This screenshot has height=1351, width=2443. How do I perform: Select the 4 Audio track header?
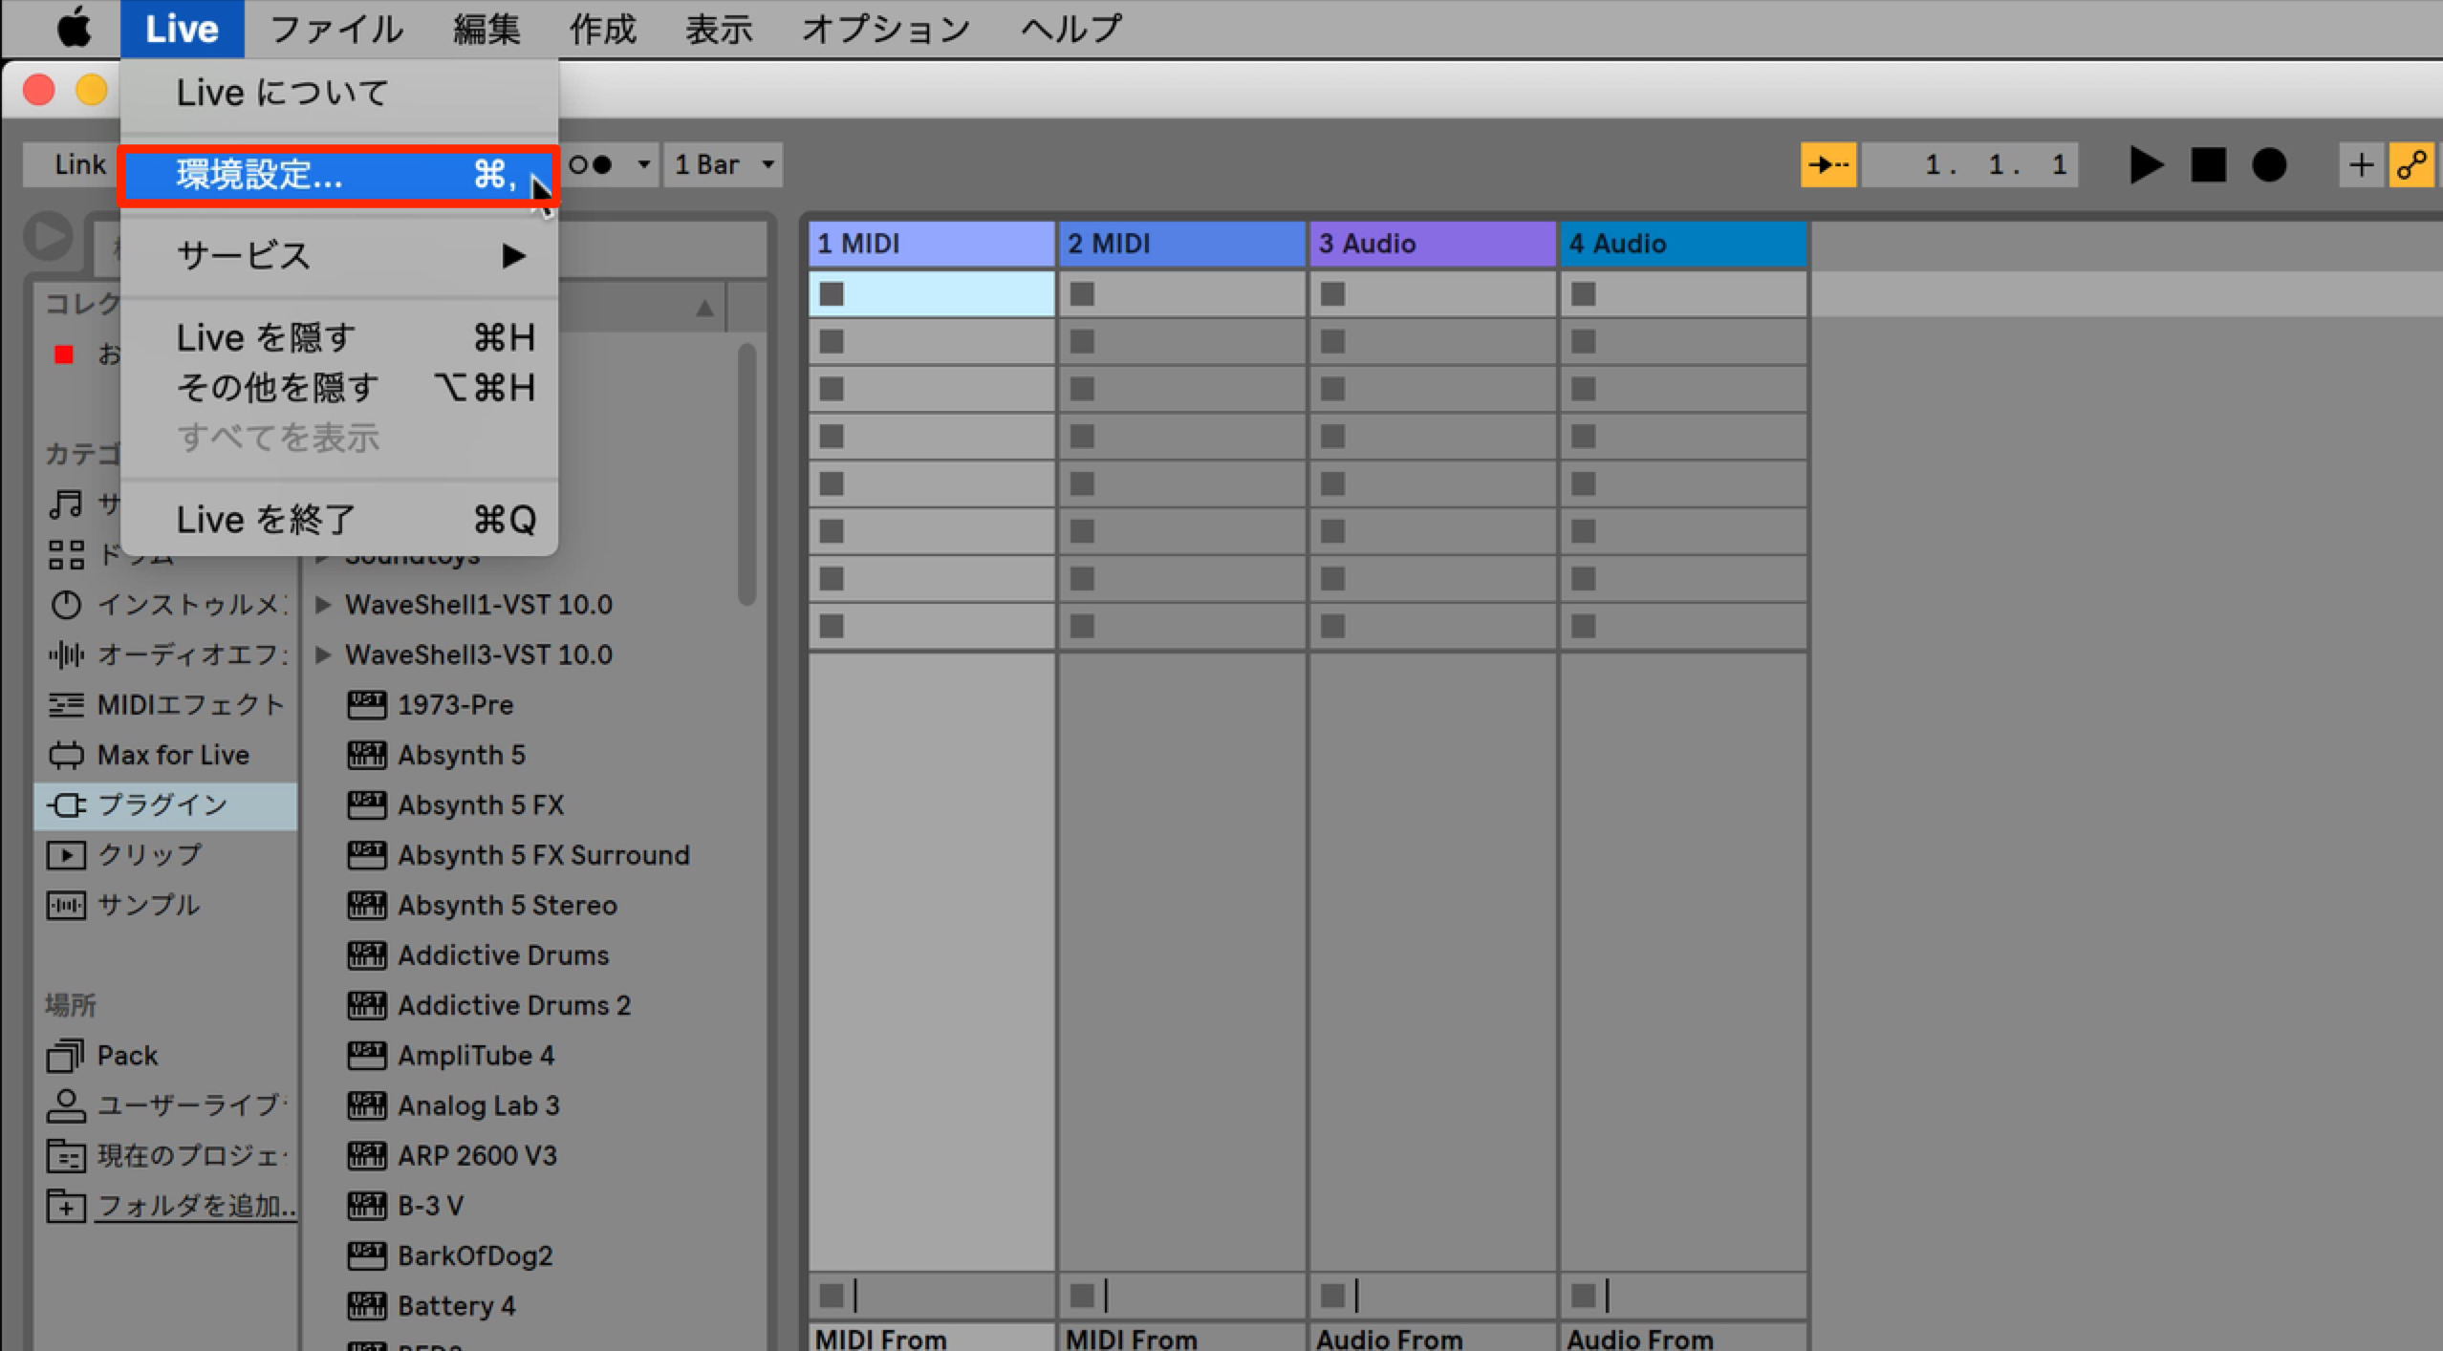coord(1683,244)
